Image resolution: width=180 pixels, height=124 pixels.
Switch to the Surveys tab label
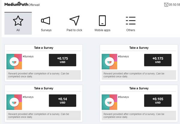coord(46,30)
